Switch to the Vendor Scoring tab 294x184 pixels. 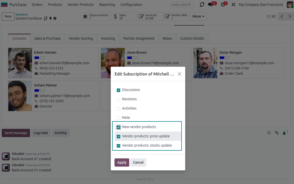81,38
